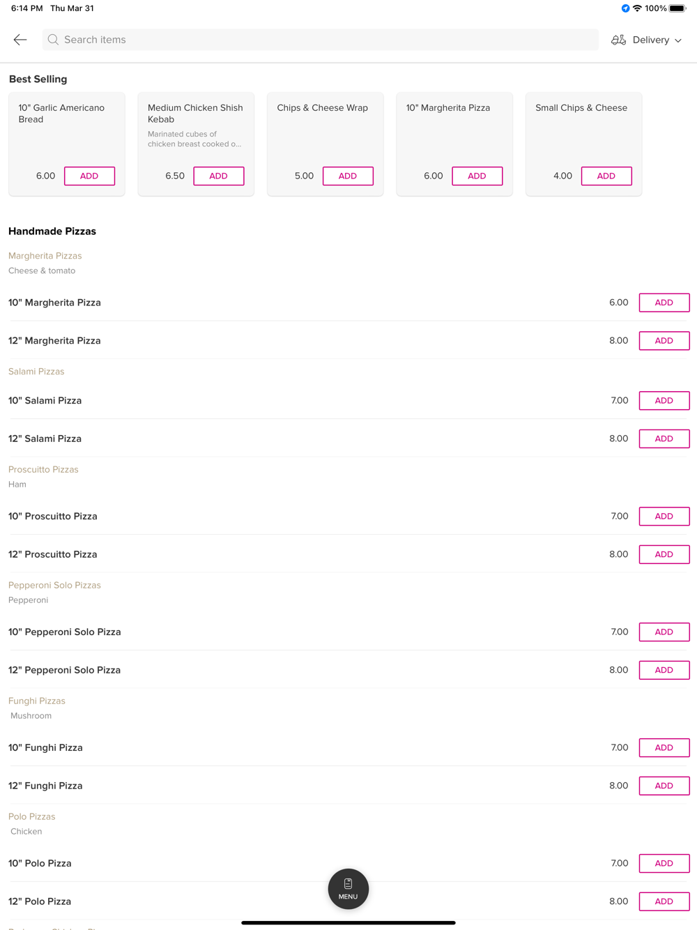Viewport: 697px width, 930px height.
Task: Tap the search magnifier icon
Action: pos(53,40)
